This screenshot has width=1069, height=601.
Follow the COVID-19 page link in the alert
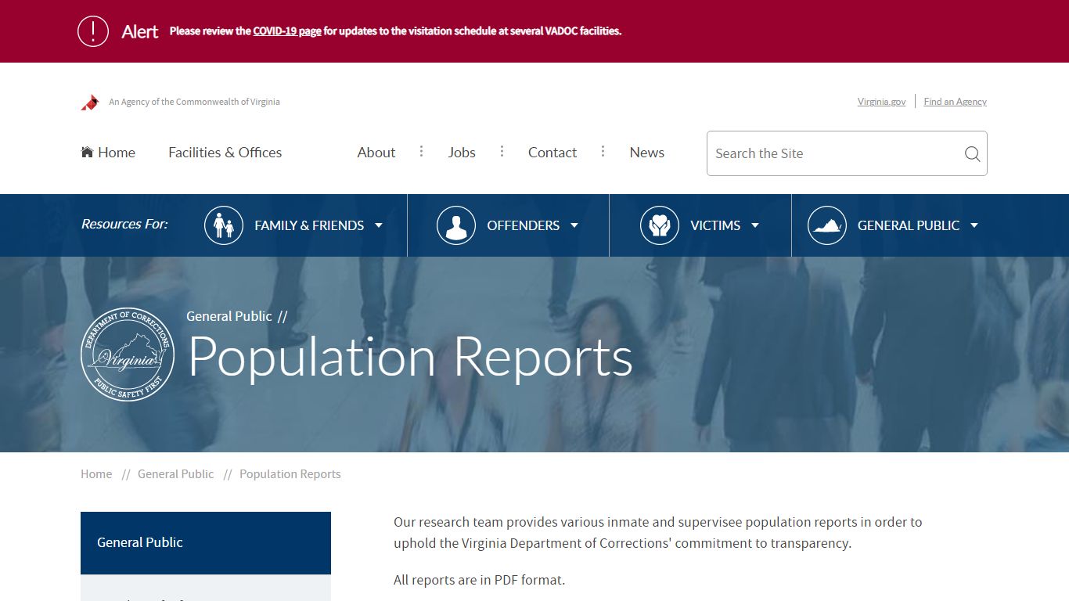click(x=287, y=31)
